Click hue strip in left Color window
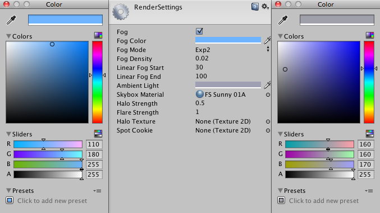Viewport: 380px width, 213px height. [x=97, y=82]
